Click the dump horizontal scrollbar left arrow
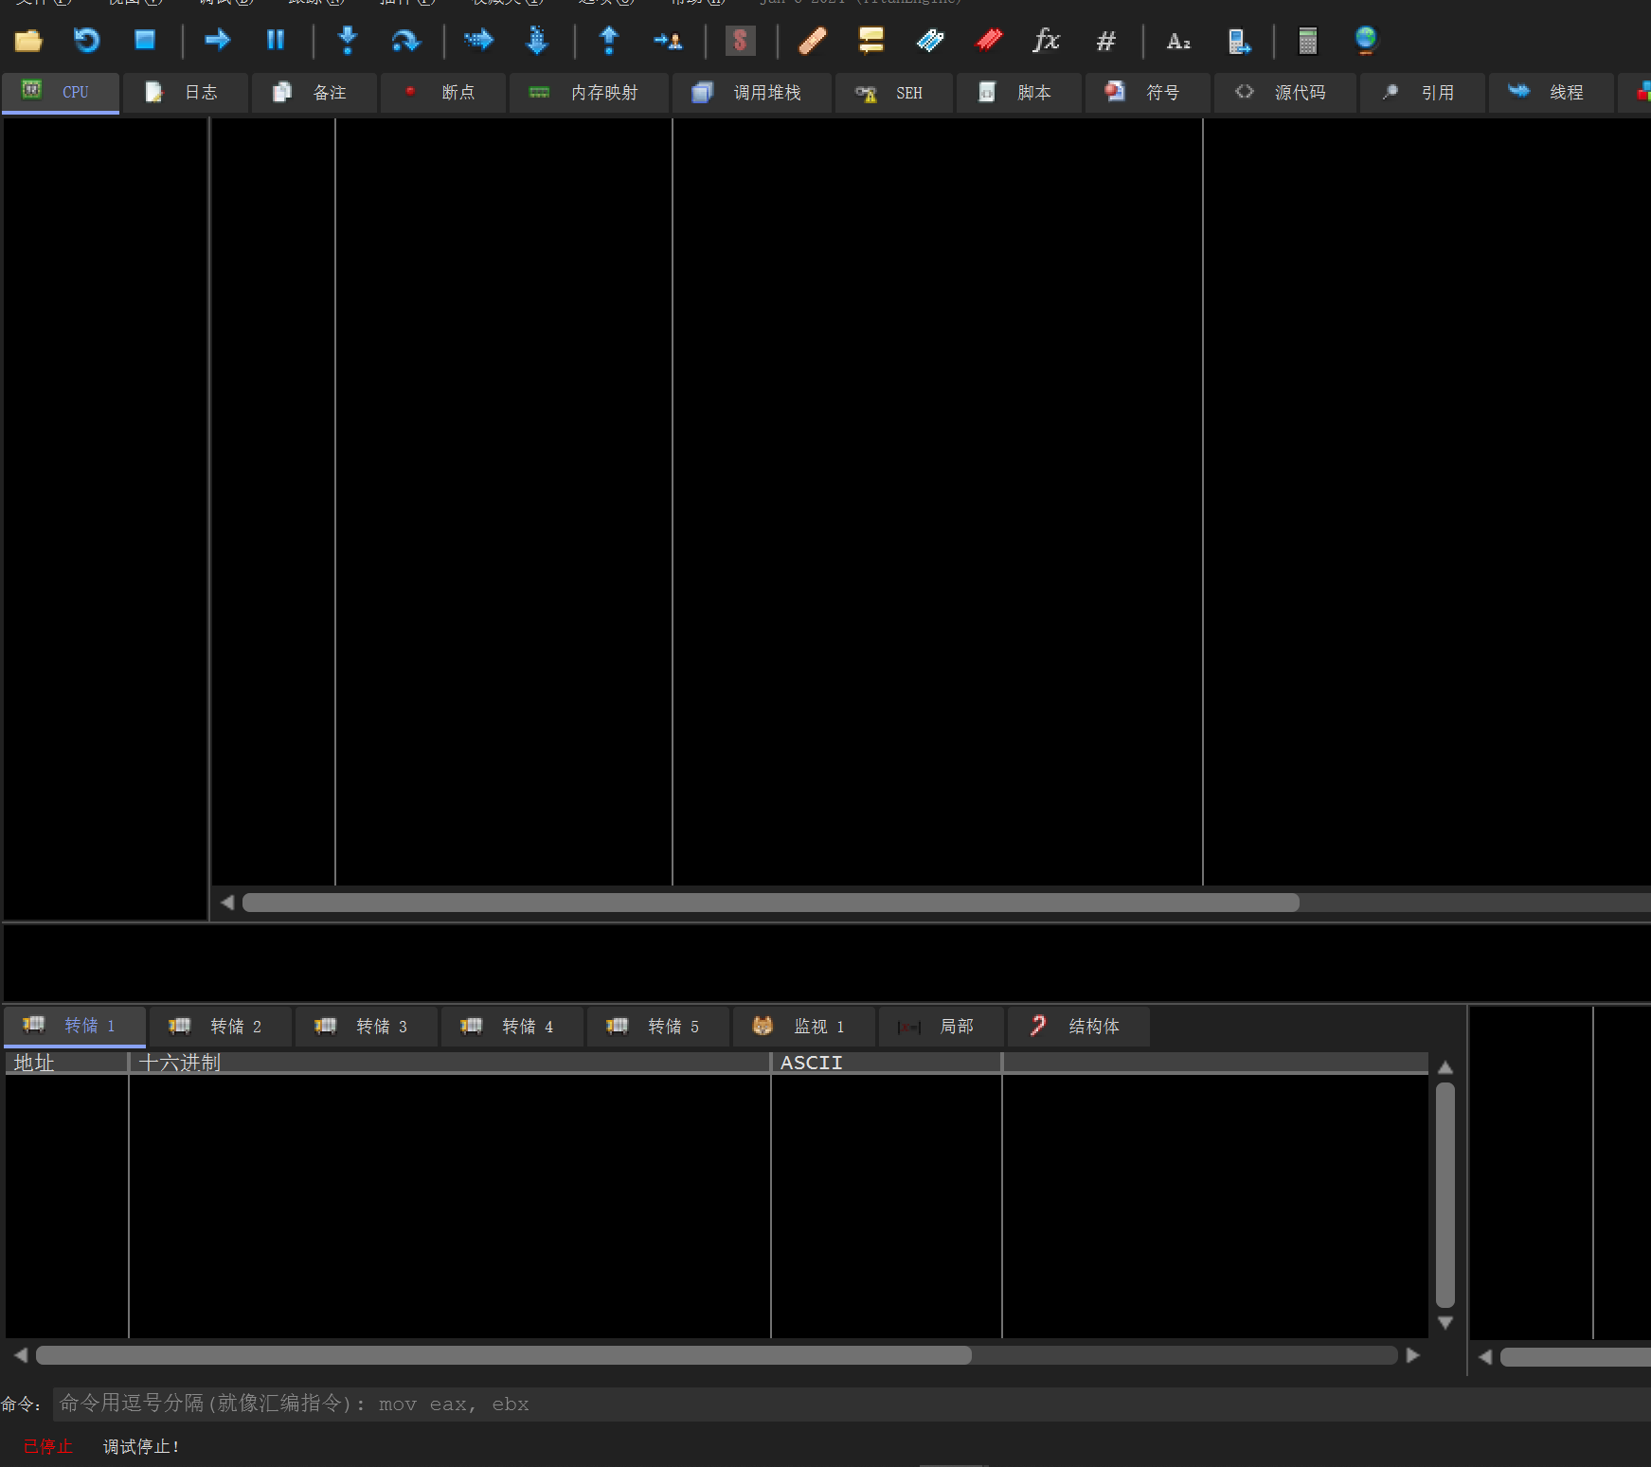Viewport: 1651px width, 1467px height. click(x=21, y=1355)
